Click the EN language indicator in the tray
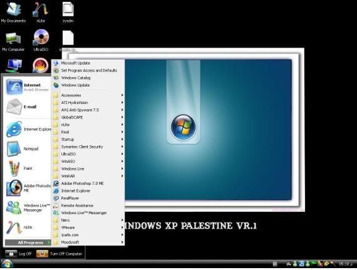357x270 pixels. (275, 264)
